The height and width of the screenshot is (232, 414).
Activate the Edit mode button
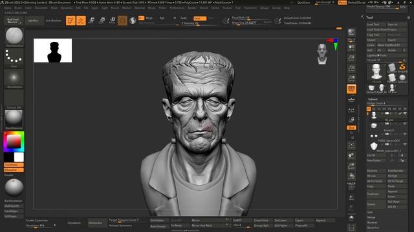[x=71, y=21]
